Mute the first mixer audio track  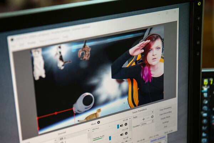(x=122, y=125)
